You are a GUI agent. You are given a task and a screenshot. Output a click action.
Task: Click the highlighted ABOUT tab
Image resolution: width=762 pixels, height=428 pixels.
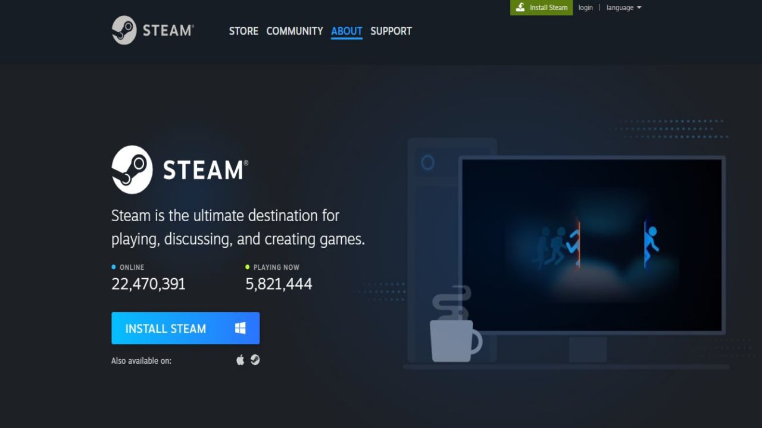click(x=346, y=31)
